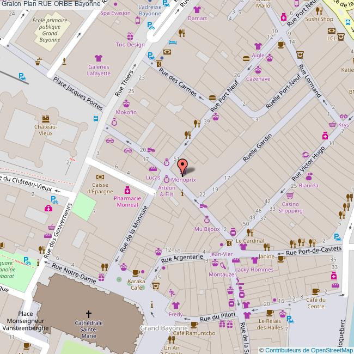Click the Montauzer shop icon

coord(223,266)
